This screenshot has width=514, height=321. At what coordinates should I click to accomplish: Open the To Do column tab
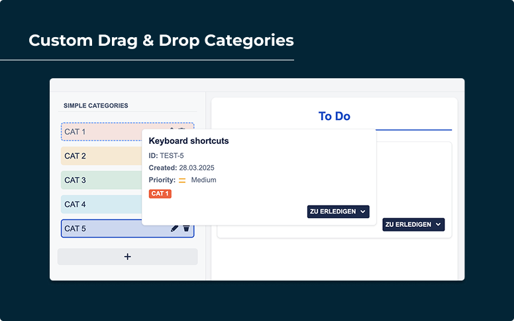point(334,116)
